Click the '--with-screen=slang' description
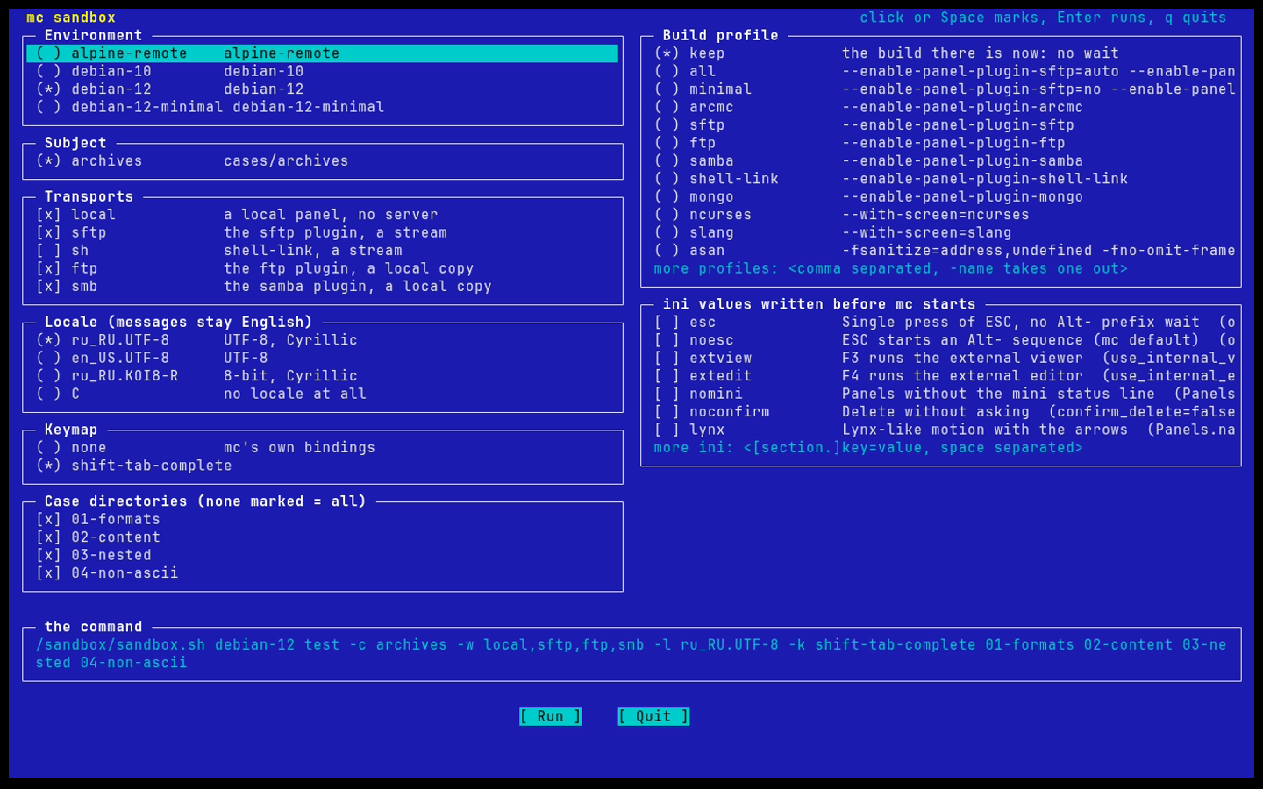The height and width of the screenshot is (789, 1263). pos(927,232)
